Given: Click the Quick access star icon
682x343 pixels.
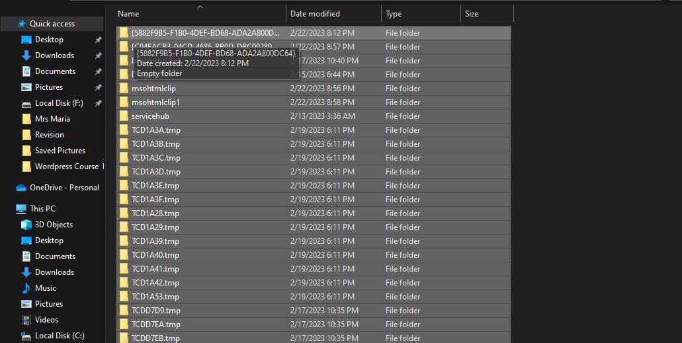Looking at the screenshot, I should 22,24.
